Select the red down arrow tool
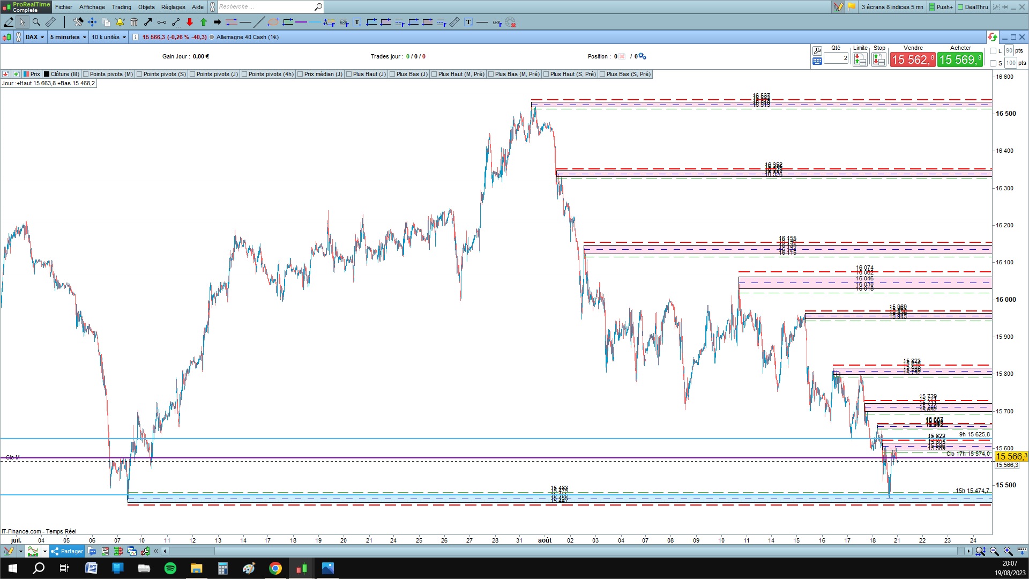 (190, 22)
